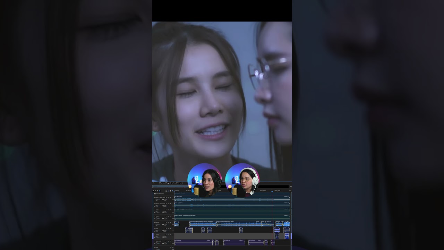The image size is (444, 250).
Task: Solo the CLOTHING track
Action: (x=168, y=241)
